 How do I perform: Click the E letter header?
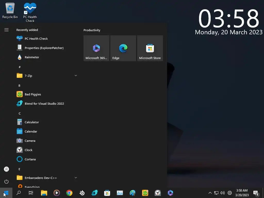point(19,169)
